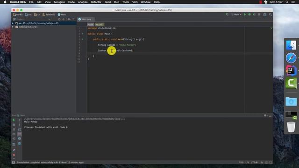Open Run panel settings gear
This screenshot has height=168, width=299.
click(265, 115)
